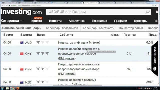
Task: Click the previous value 0,0%
Action: pos(149,42)
